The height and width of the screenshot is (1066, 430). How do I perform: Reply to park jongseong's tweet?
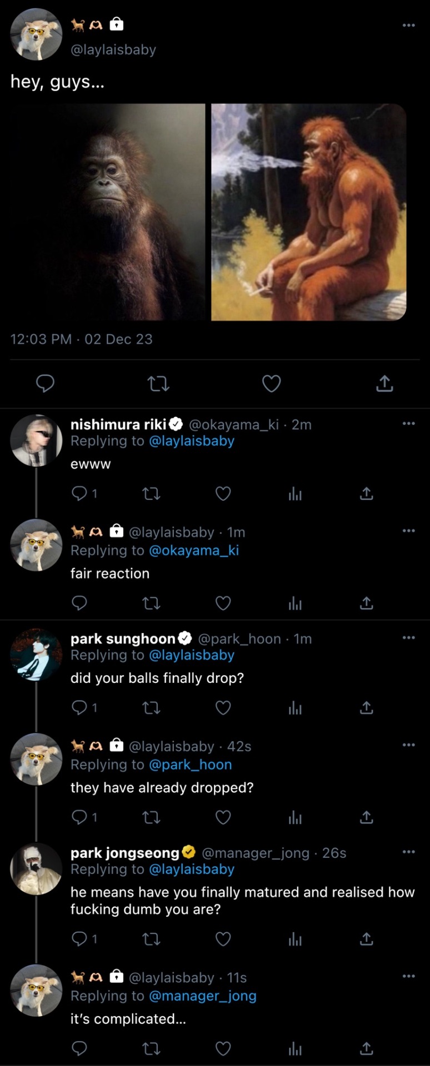(x=79, y=939)
